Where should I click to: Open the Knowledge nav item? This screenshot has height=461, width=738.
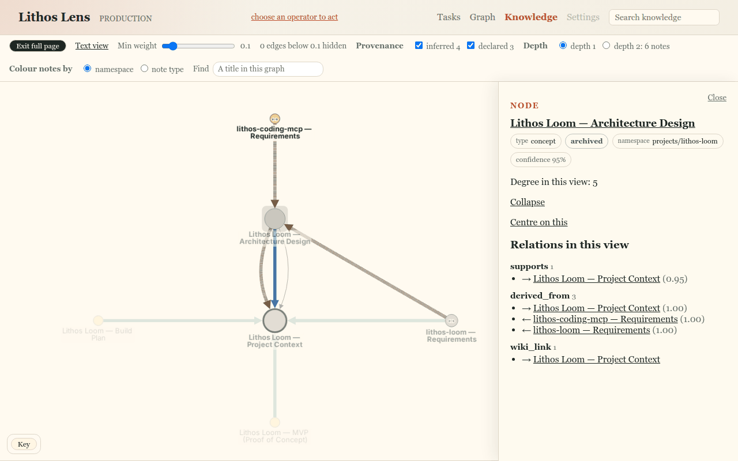tap(531, 17)
